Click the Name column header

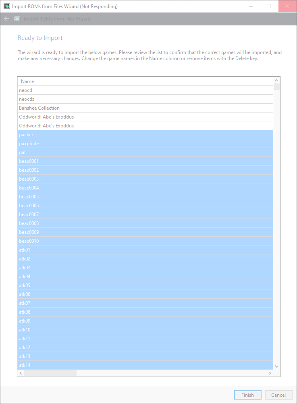pos(145,81)
